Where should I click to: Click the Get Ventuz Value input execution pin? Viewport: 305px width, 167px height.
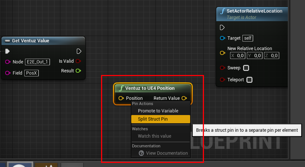pyautogui.click(x=7, y=51)
